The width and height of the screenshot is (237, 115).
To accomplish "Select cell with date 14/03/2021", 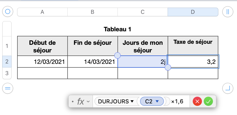I will (x=93, y=62).
